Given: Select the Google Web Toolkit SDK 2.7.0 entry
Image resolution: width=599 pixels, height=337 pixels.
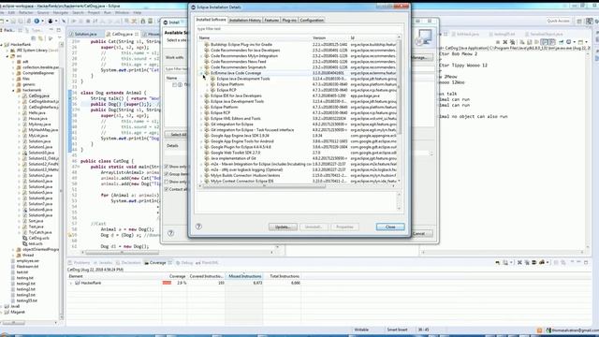Looking at the screenshot, I should tap(235, 153).
